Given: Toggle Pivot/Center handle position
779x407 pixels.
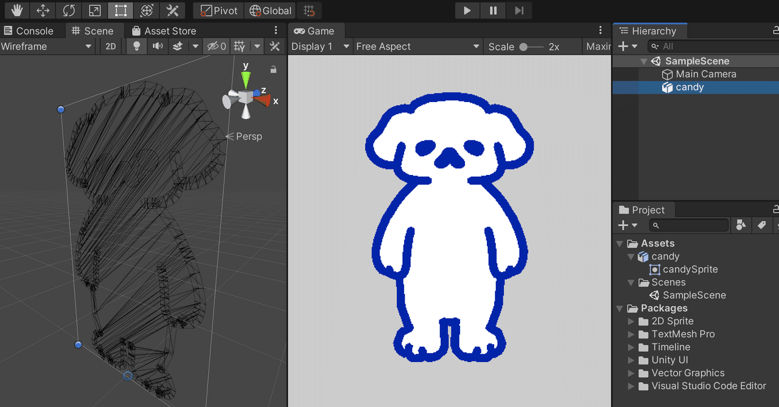Looking at the screenshot, I should [218, 10].
